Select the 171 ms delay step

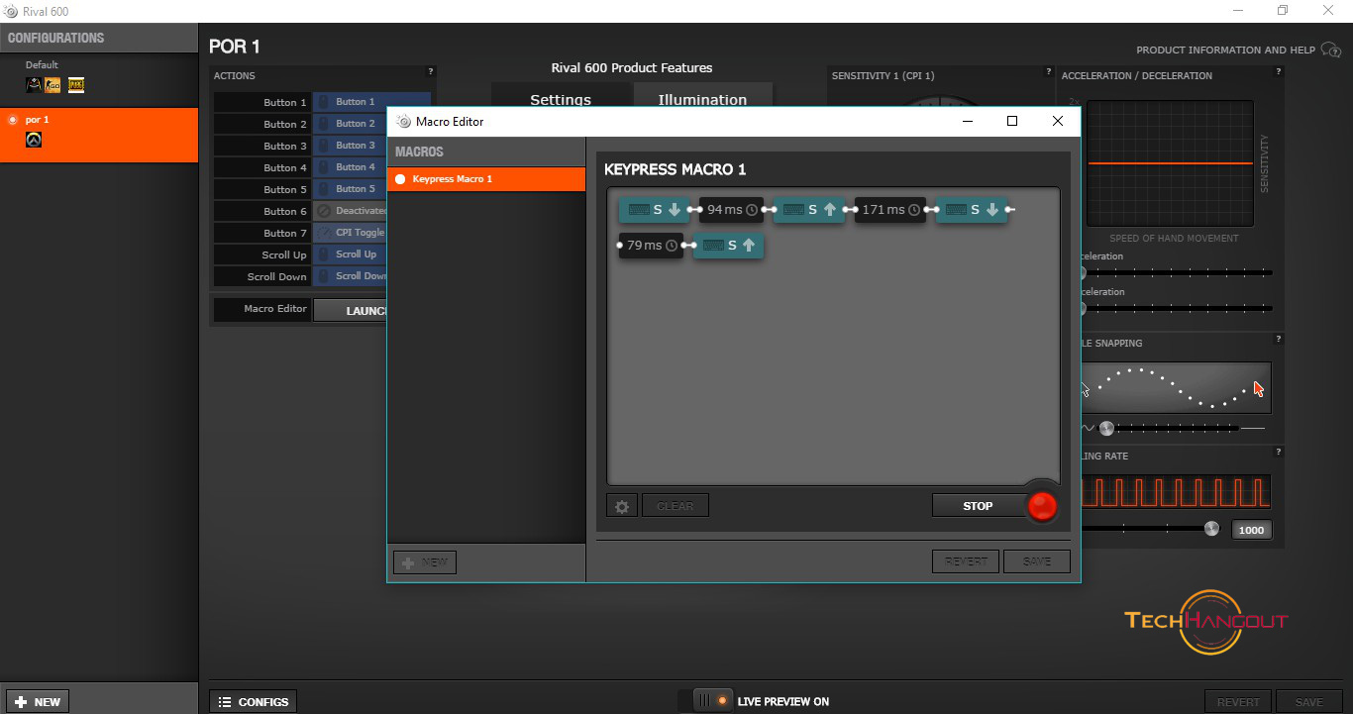[890, 210]
